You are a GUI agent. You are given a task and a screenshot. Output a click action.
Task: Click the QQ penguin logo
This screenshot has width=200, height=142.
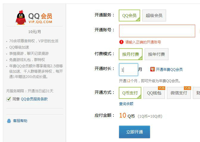click(21, 18)
